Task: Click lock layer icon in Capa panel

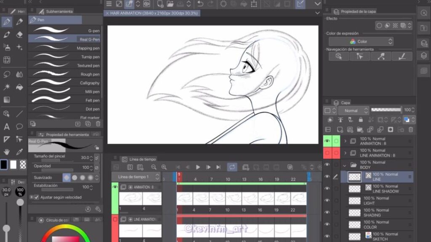Action: tap(361, 120)
